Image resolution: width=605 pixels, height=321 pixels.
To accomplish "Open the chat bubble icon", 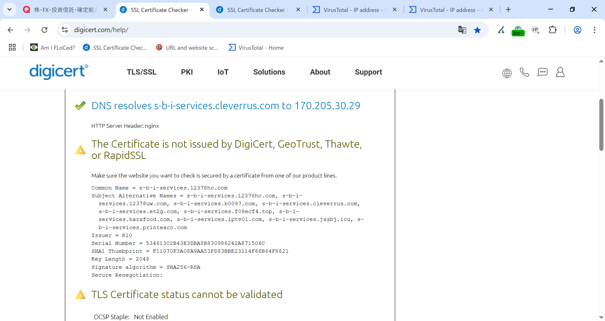I will coord(542,72).
